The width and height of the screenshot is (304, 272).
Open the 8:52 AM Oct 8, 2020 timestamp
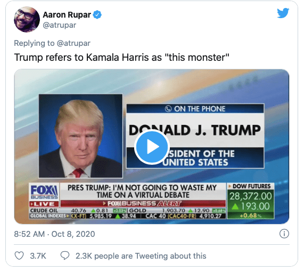point(54,234)
